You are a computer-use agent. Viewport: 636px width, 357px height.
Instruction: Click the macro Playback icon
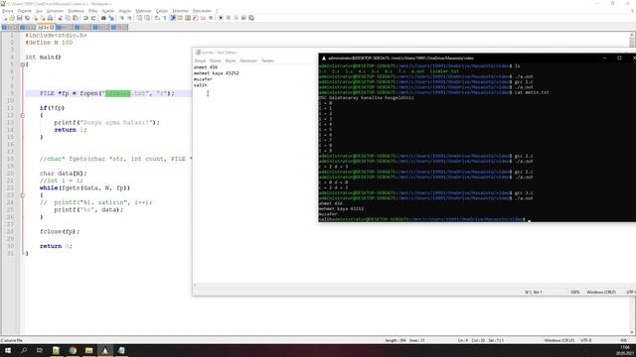236,18
